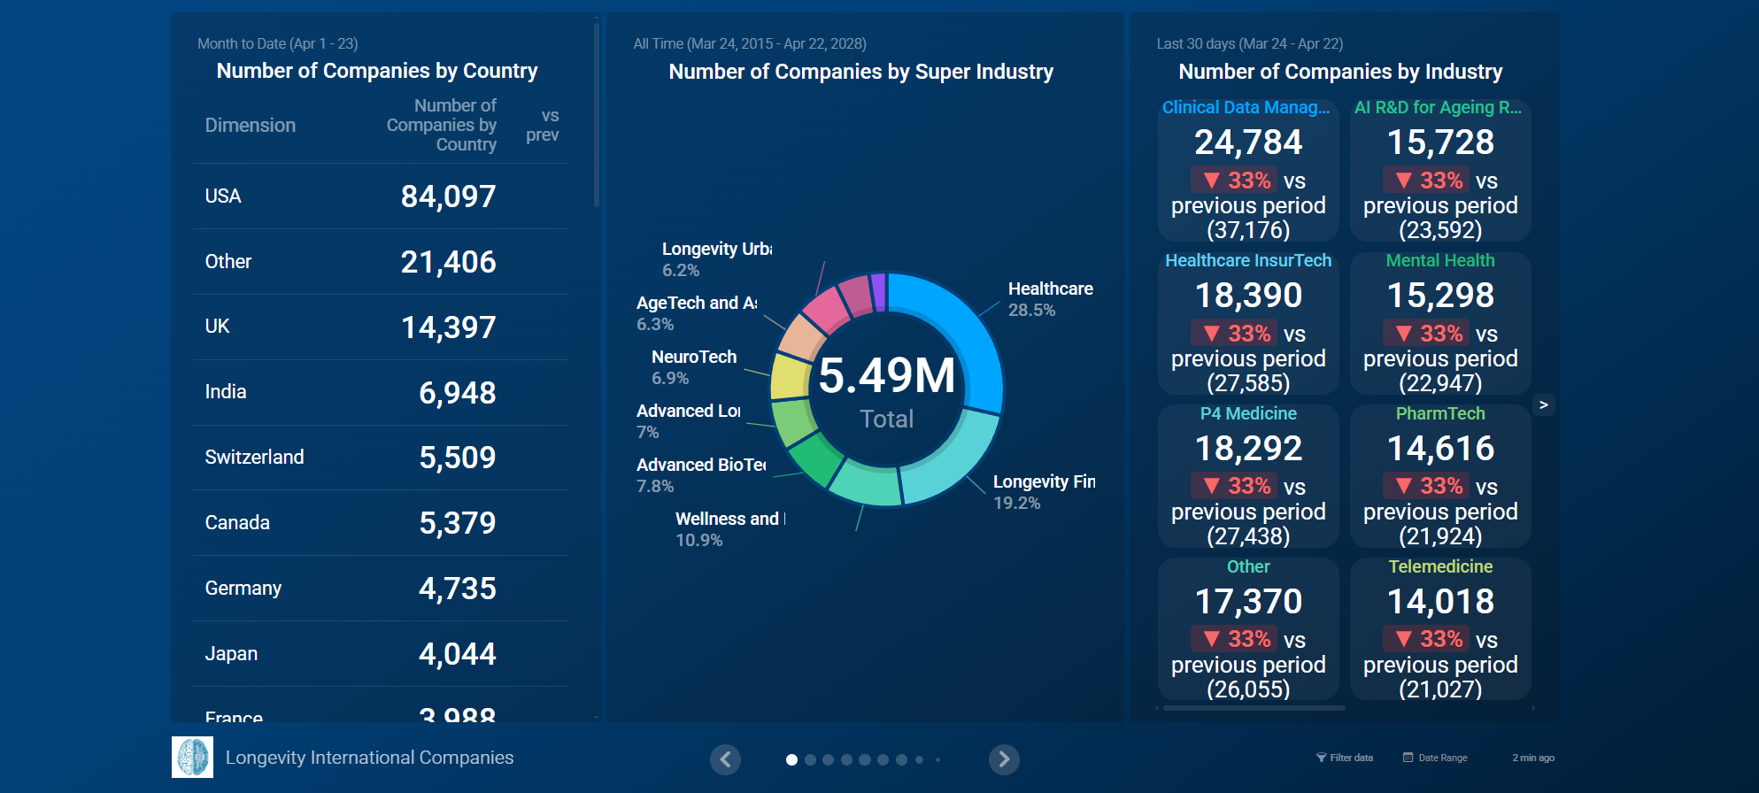
Task: Click the vs prev column header
Action: pyautogui.click(x=542, y=126)
